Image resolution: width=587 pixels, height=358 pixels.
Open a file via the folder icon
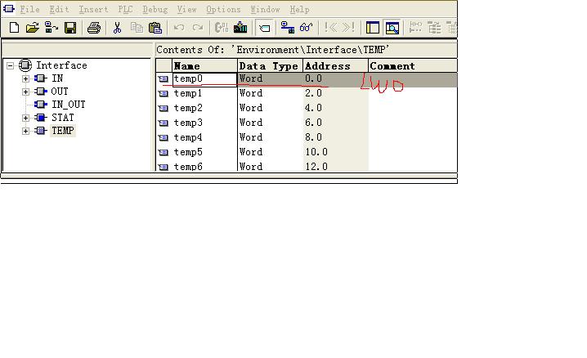33,27
